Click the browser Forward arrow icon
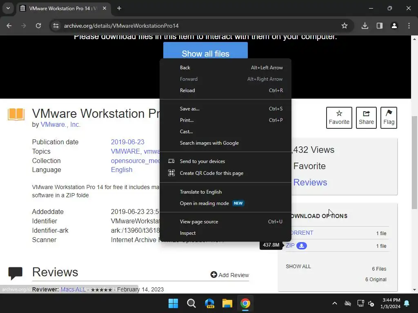Viewport: 418px width, 313px height. pos(24,26)
